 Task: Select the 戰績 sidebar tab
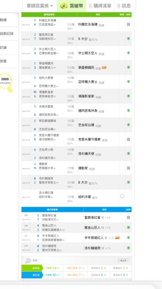(9, 20)
